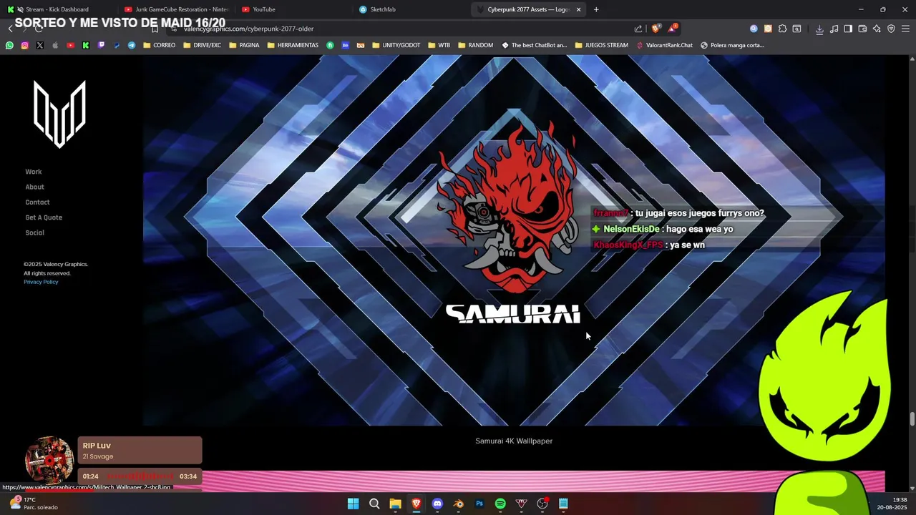Open the Twitch bookmark icon

pos(101,45)
